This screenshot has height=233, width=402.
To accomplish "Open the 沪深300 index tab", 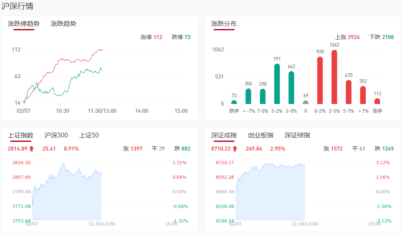I will pos(56,135).
